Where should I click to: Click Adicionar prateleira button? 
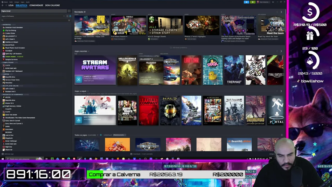[x=178, y=48]
